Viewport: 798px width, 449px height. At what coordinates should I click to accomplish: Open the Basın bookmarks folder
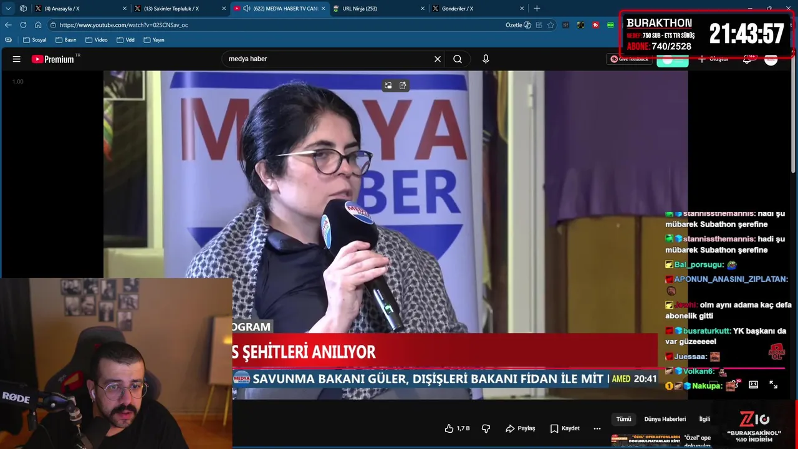(x=66, y=40)
